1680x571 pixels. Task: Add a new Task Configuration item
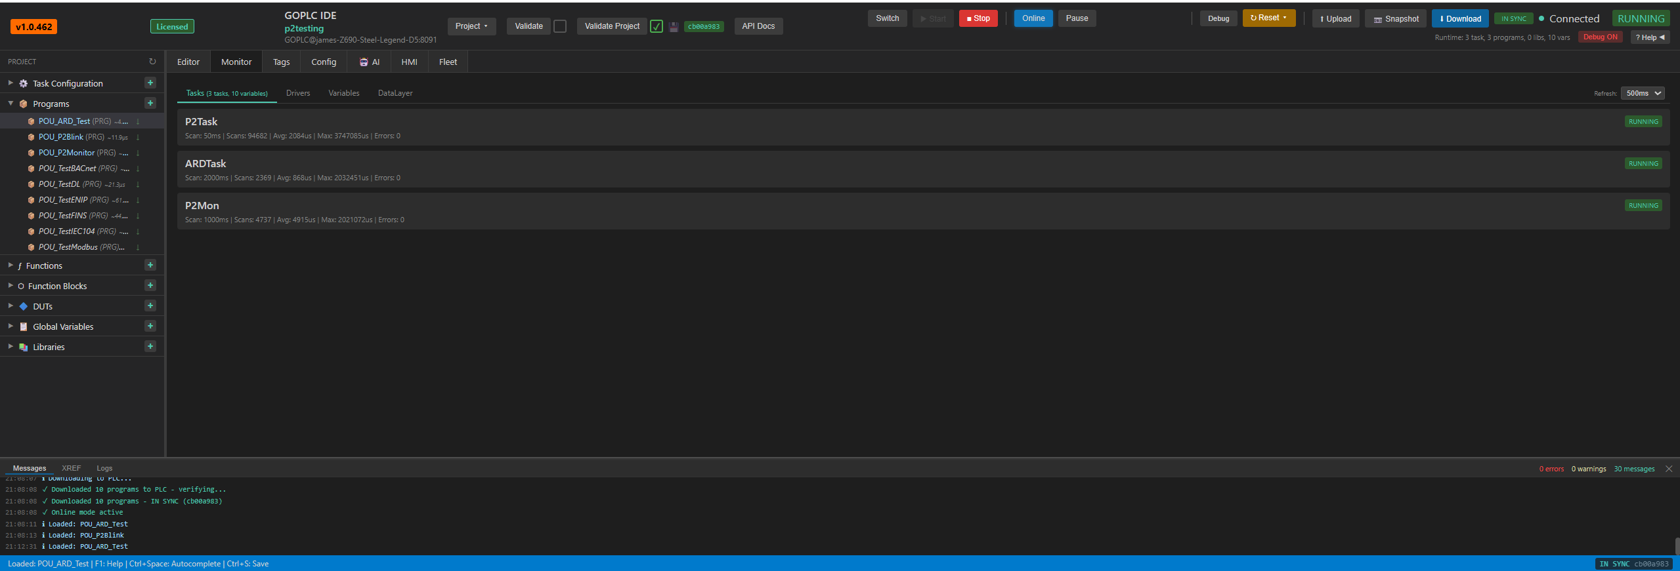tap(150, 83)
